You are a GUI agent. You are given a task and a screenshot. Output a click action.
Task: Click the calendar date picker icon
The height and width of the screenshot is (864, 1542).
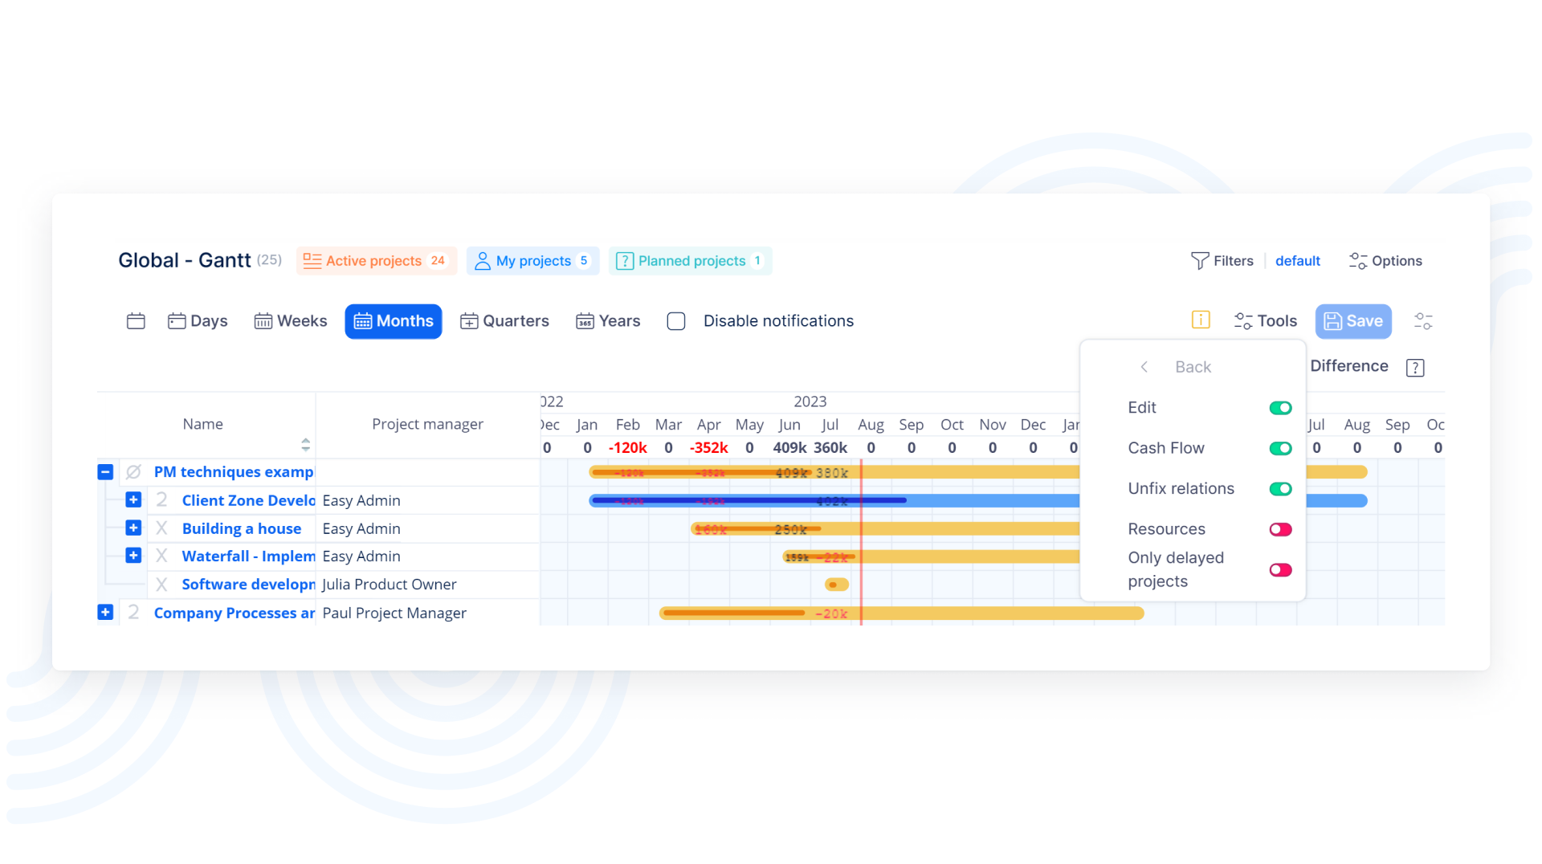point(136,321)
